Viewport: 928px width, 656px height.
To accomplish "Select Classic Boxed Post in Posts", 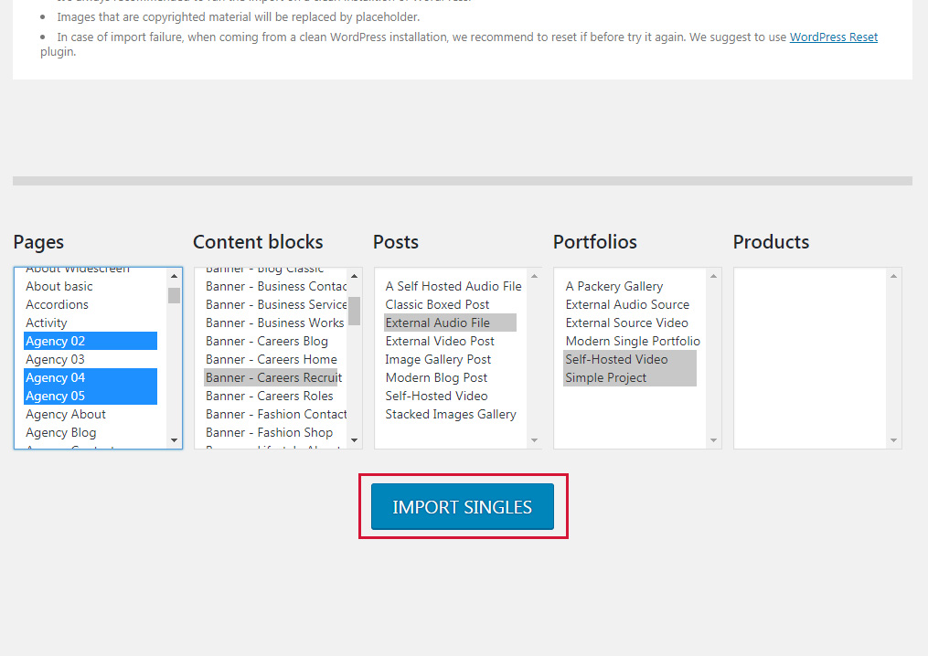I will [x=437, y=304].
